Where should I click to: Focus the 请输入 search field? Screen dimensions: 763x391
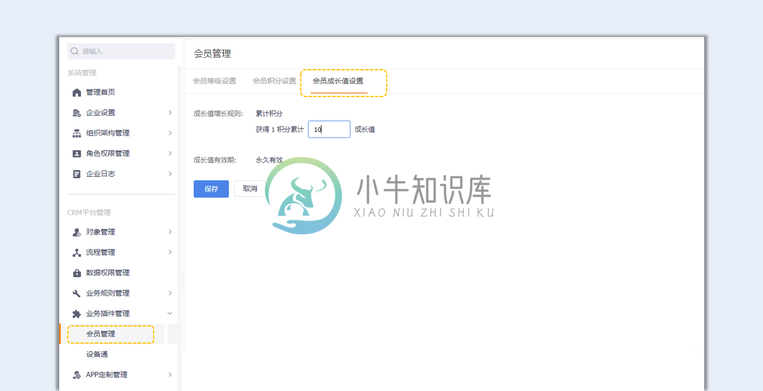[121, 51]
